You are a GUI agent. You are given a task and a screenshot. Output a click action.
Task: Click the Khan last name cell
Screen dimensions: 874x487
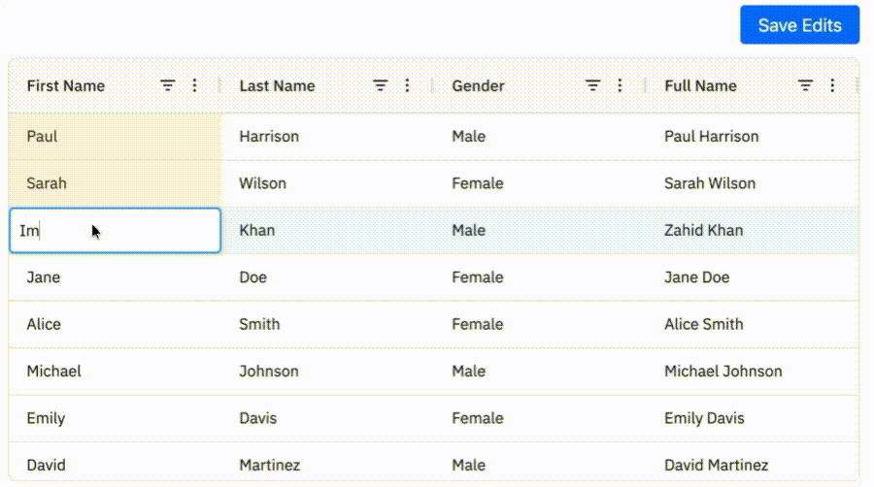click(x=327, y=231)
